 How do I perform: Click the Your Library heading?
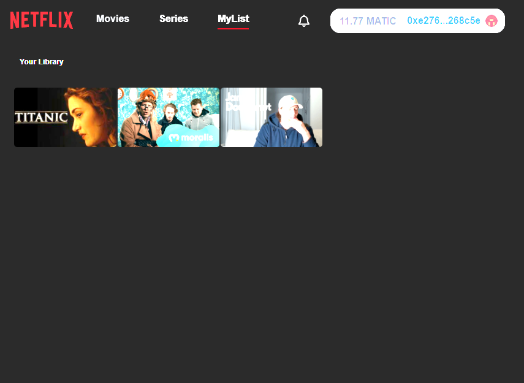tap(42, 62)
